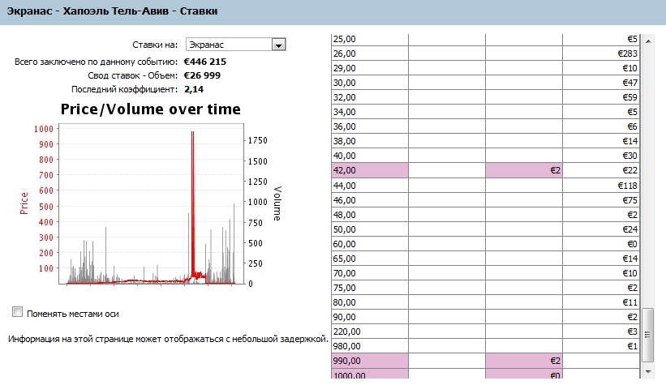Click the 46,00 odds cell

click(x=370, y=200)
